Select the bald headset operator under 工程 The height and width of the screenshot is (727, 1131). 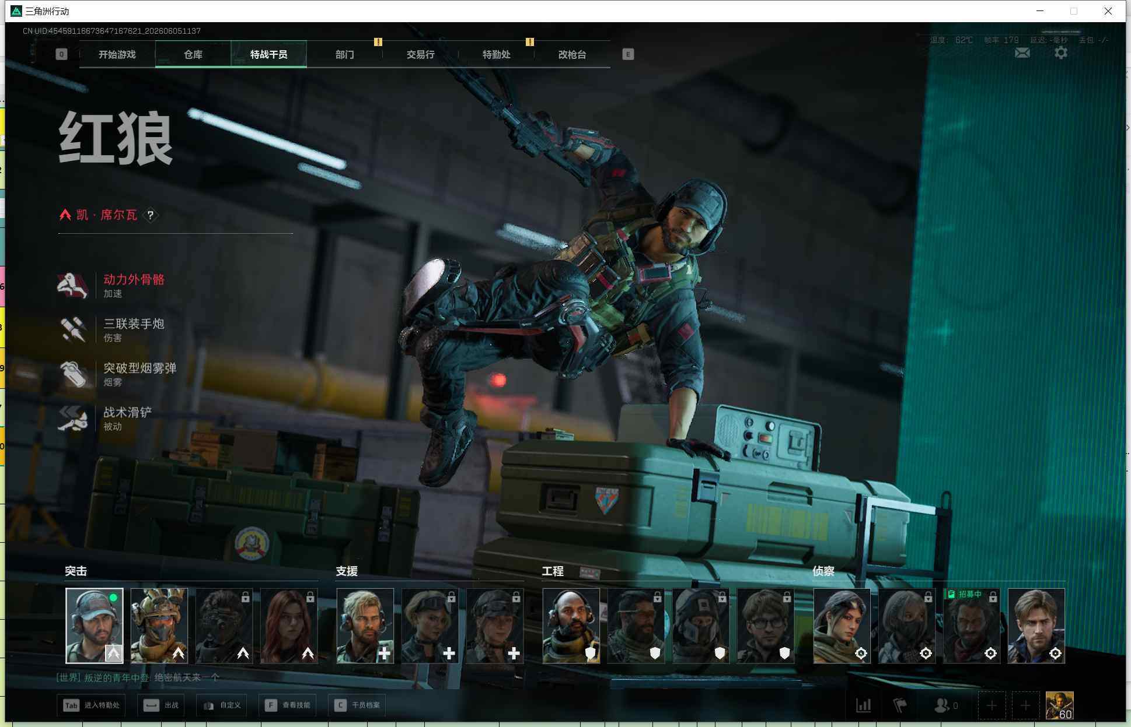571,626
